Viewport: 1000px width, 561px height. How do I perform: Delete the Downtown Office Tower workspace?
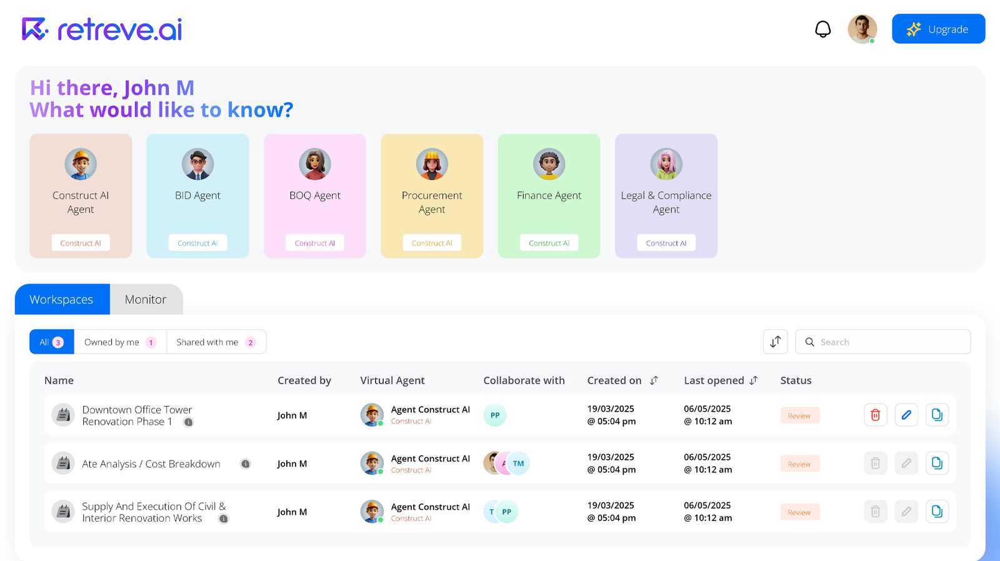875,415
